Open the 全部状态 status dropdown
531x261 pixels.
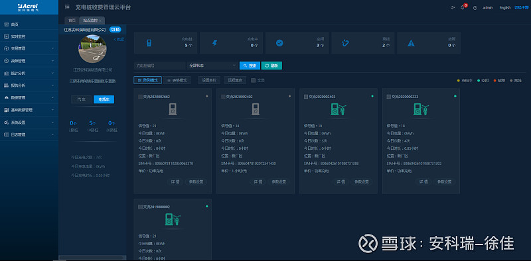pyautogui.click(x=212, y=66)
